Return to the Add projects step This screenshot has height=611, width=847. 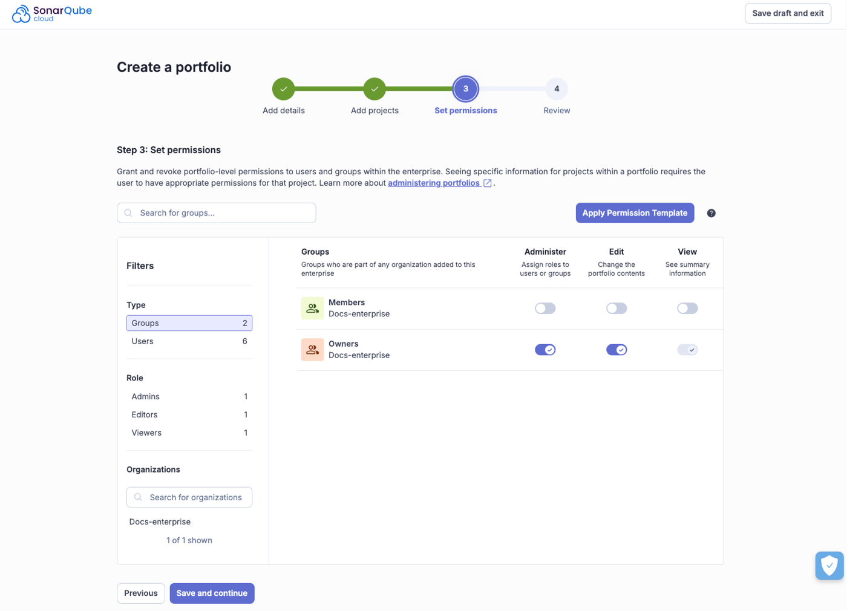[x=374, y=88]
